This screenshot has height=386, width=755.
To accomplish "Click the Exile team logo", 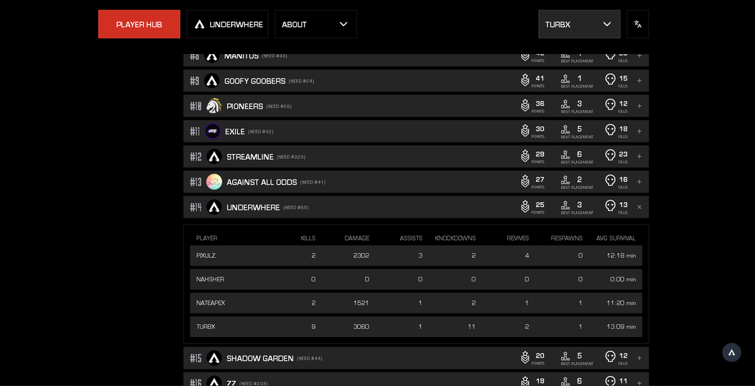I will coord(213,131).
